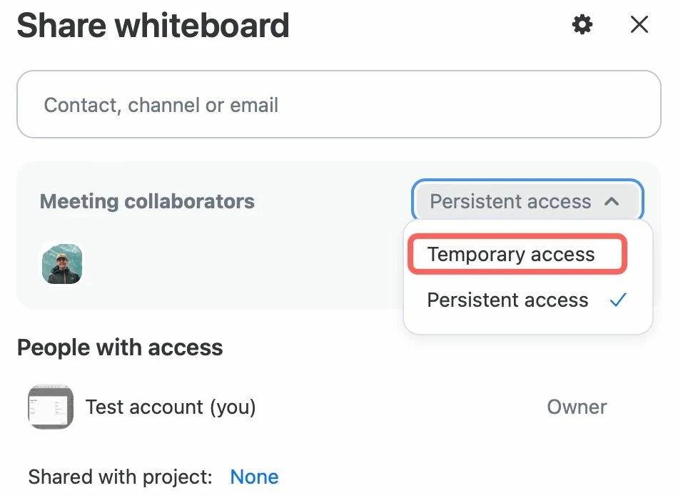678x498 pixels.
Task: Select Temporary access option
Action: coord(511,255)
